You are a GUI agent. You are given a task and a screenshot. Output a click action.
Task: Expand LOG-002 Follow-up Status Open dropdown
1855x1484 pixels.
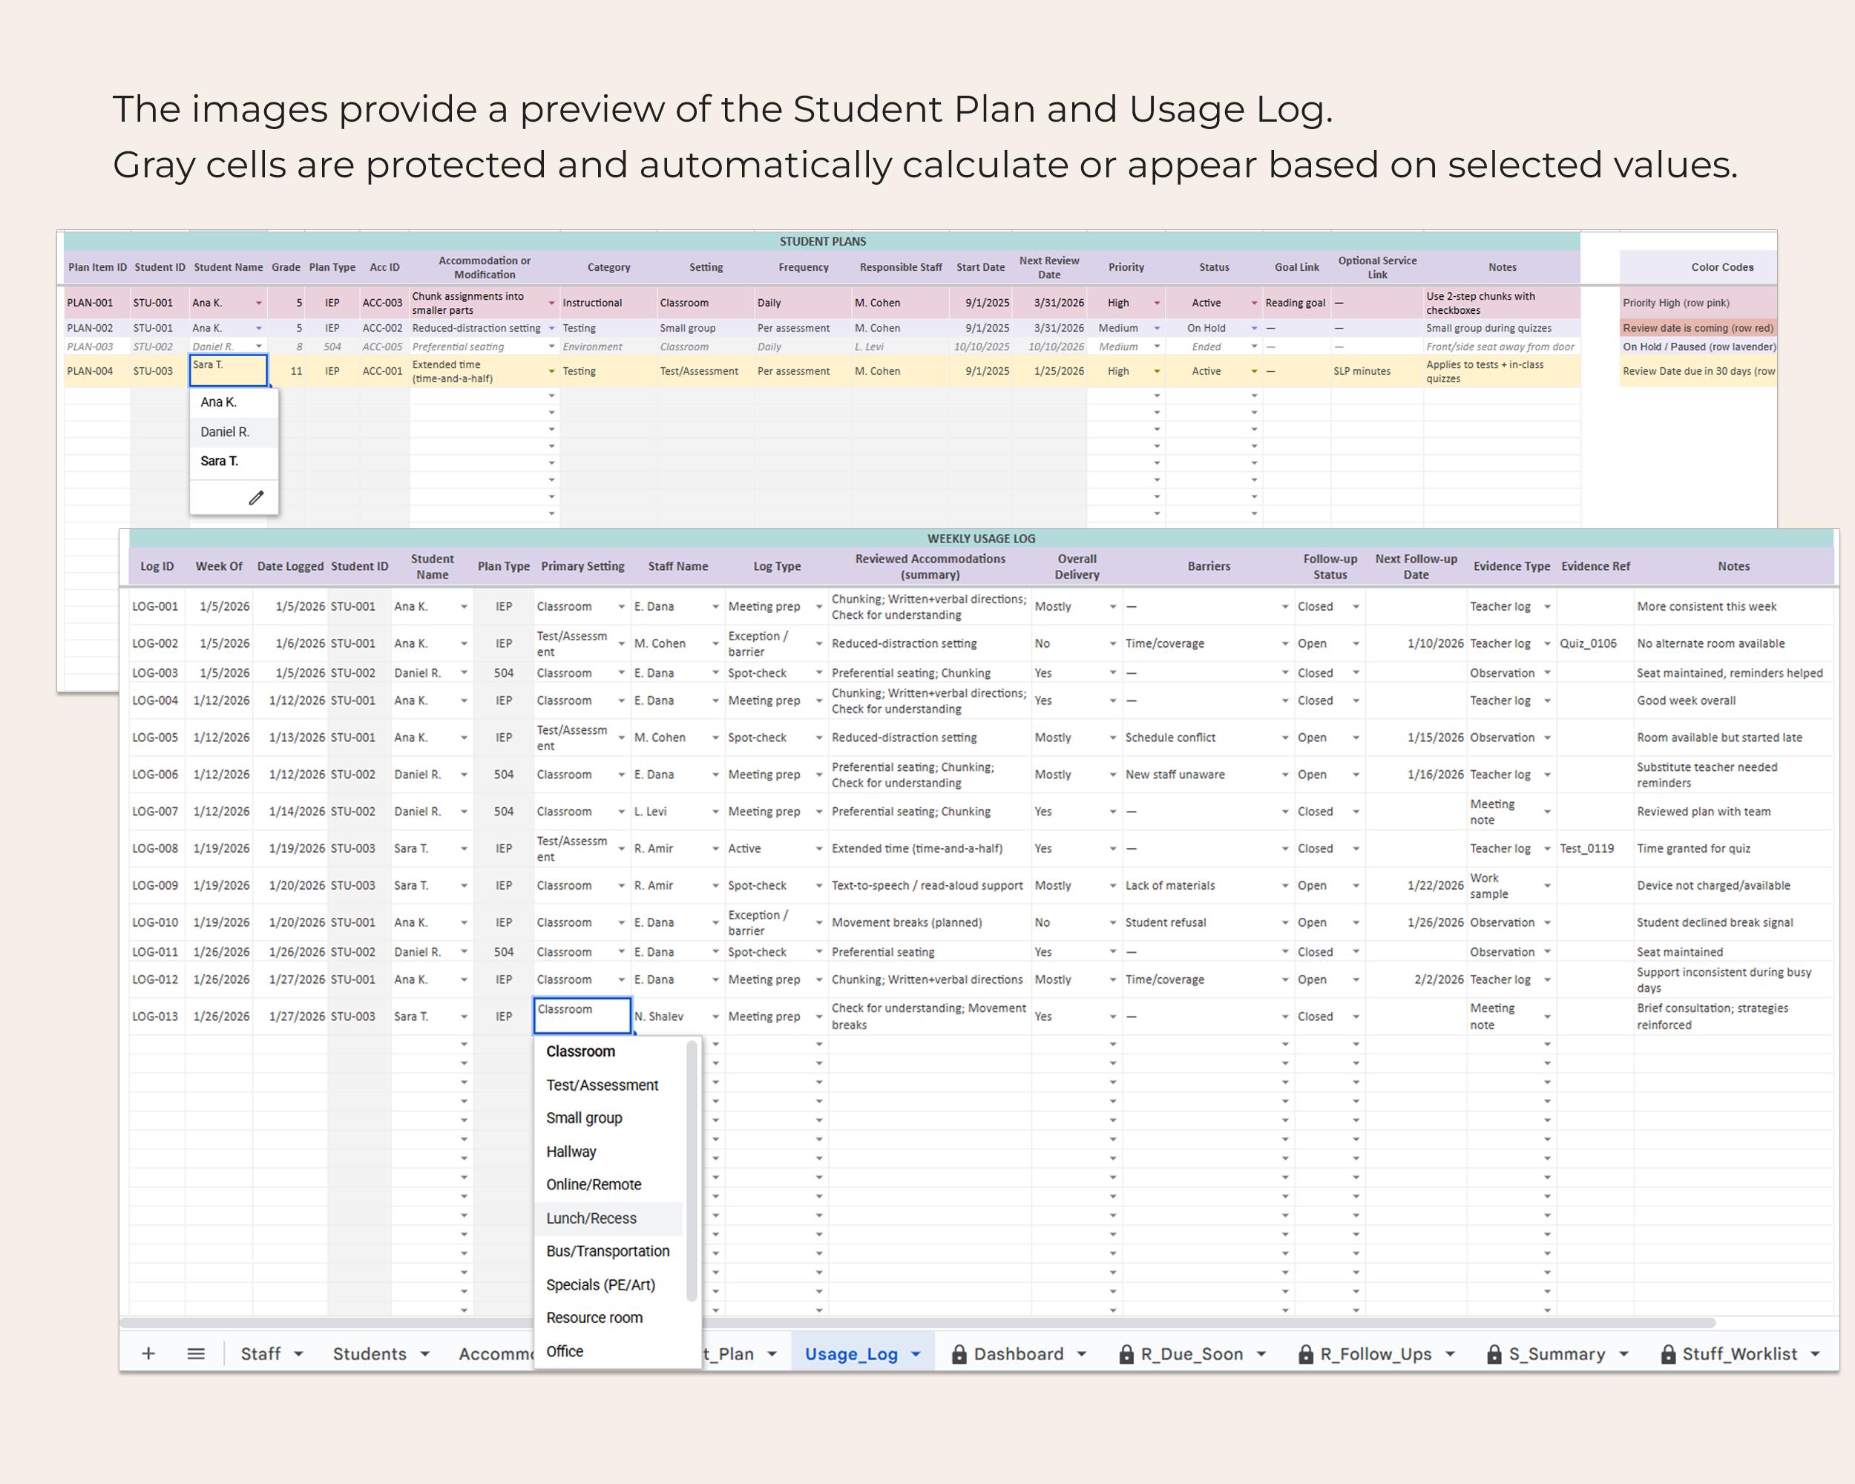pos(1356,643)
